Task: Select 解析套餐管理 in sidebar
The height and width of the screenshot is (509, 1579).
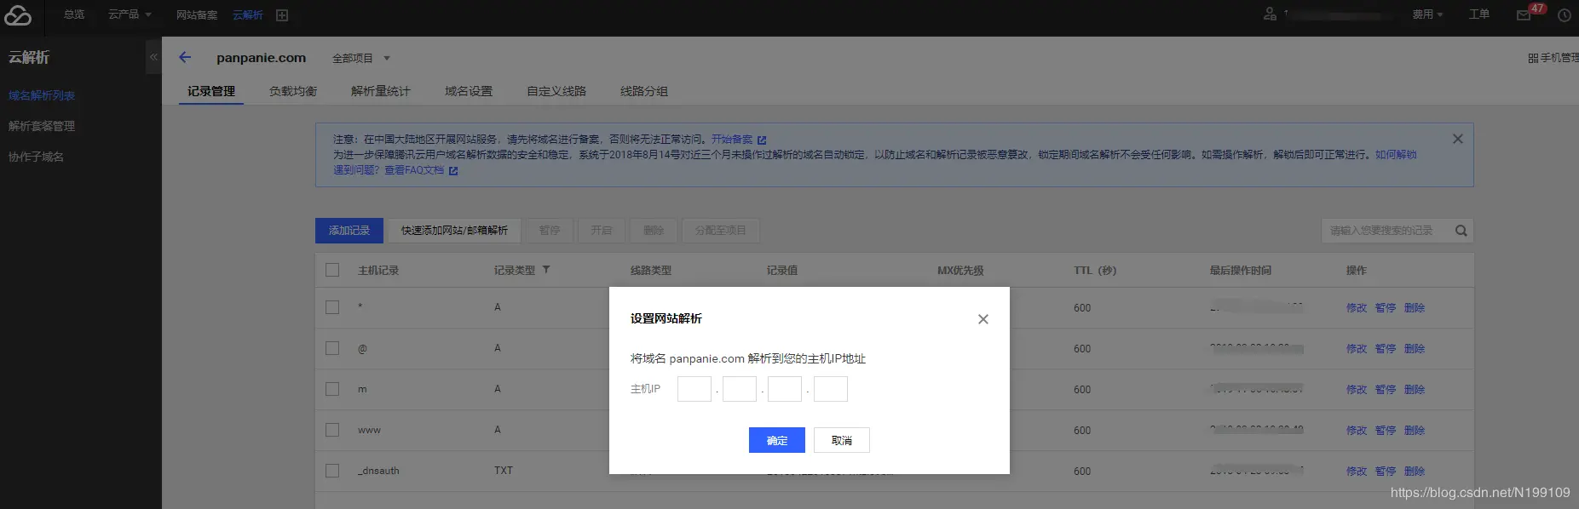Action: pyautogui.click(x=42, y=126)
